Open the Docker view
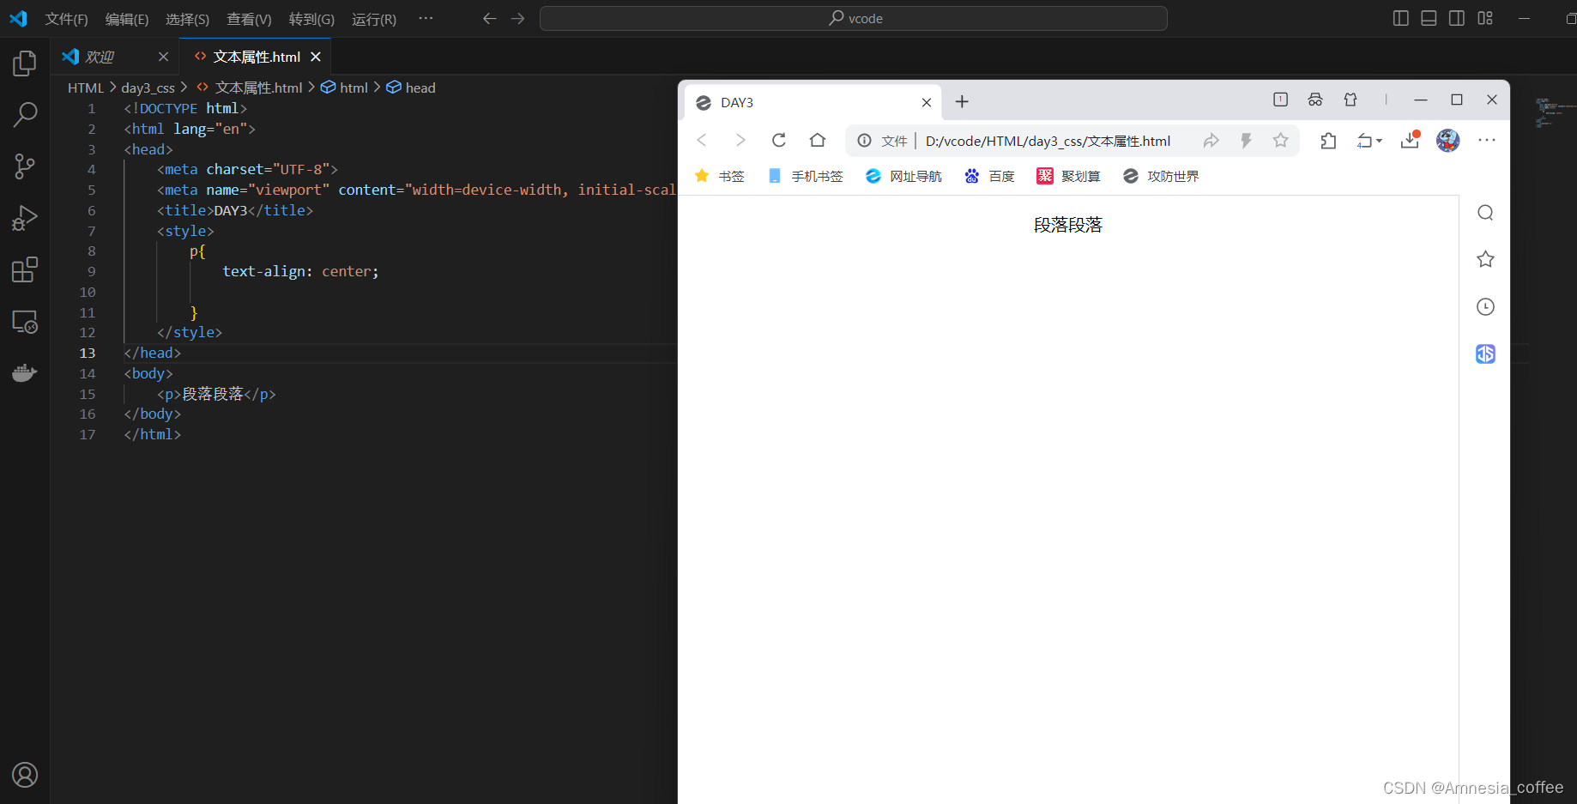This screenshot has width=1577, height=804. 25,372
